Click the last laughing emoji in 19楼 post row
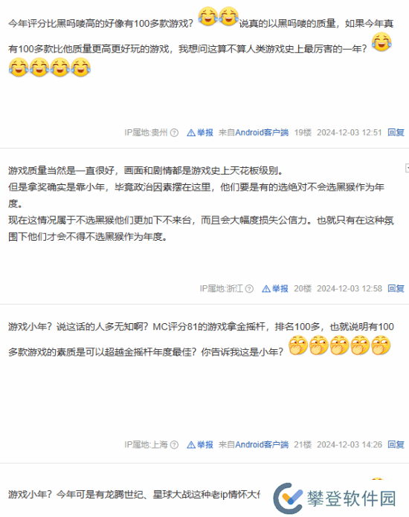Viewport: 409px width, 517px height. coord(80,68)
